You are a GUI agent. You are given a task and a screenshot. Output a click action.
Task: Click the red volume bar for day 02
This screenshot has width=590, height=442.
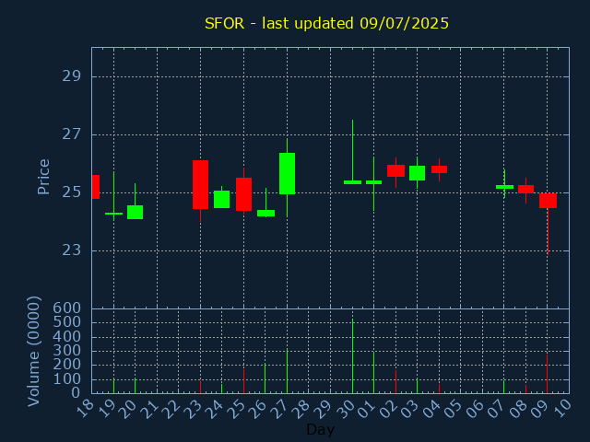[395, 381]
